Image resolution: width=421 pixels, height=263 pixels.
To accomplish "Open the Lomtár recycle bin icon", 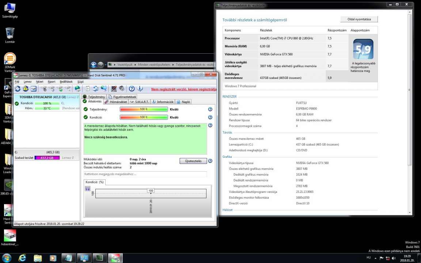I will pyautogui.click(x=10, y=35).
